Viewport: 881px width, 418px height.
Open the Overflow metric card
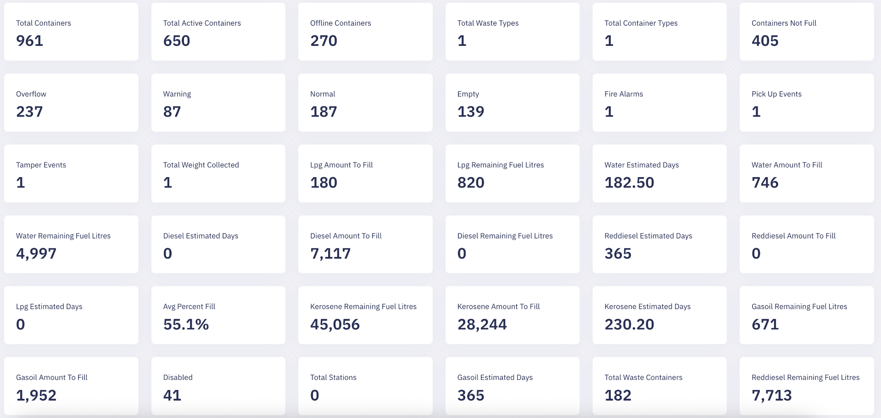click(71, 102)
